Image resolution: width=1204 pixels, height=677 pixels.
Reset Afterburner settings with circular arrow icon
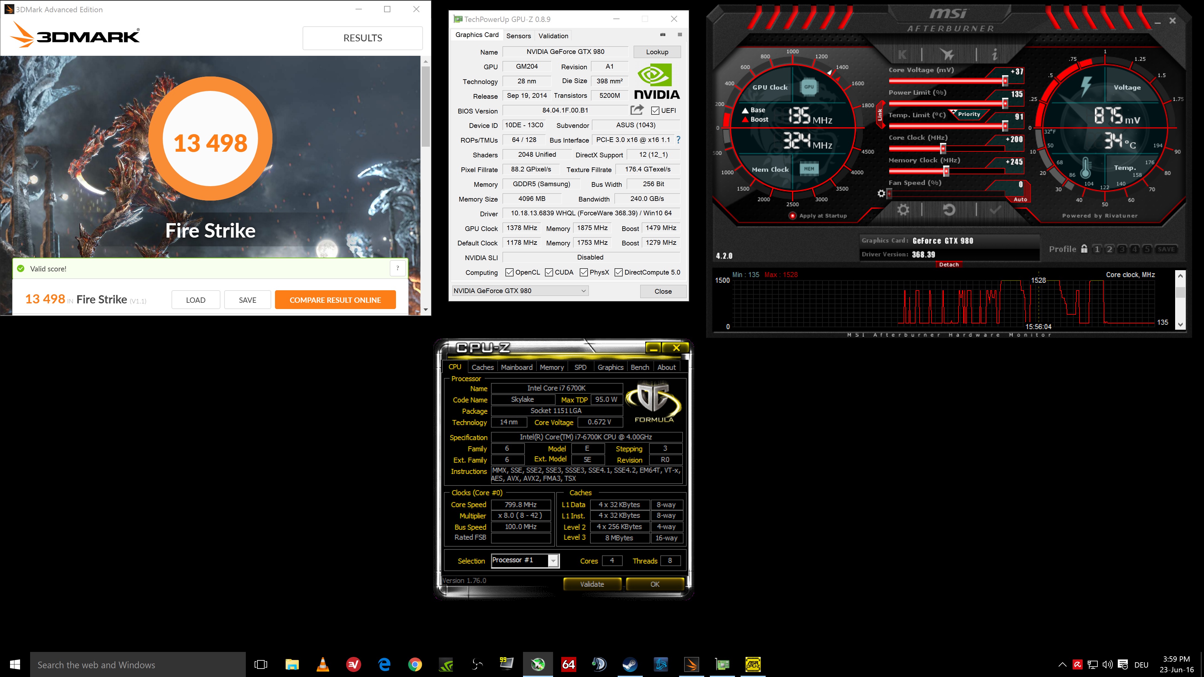coord(949,210)
